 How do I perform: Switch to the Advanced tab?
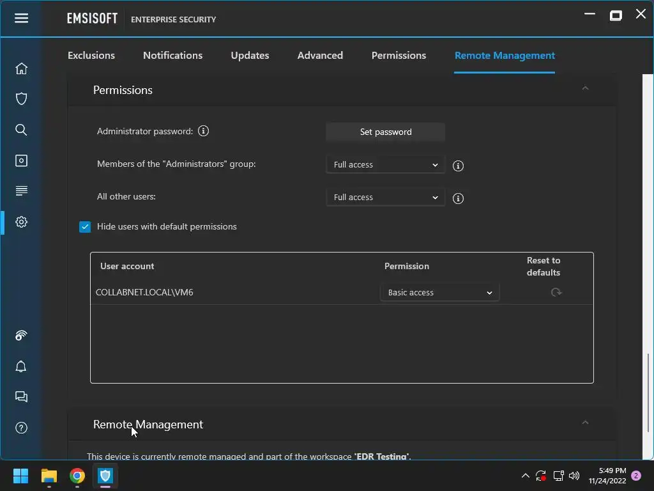(321, 56)
